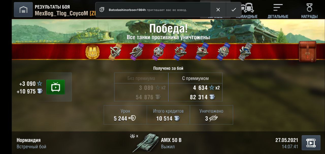Switch to the Детальные tab
Image resolution: width=325 pixels, height=154 pixels.
[278, 11]
